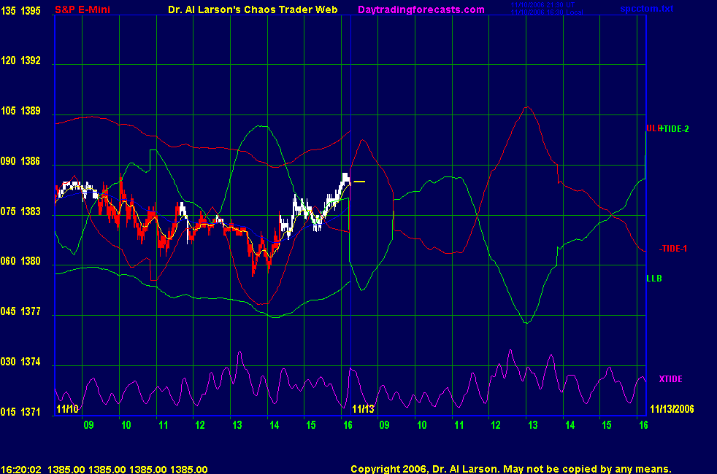Click the red ULB band label
Viewport: 717px width, 474px height.
click(x=652, y=129)
